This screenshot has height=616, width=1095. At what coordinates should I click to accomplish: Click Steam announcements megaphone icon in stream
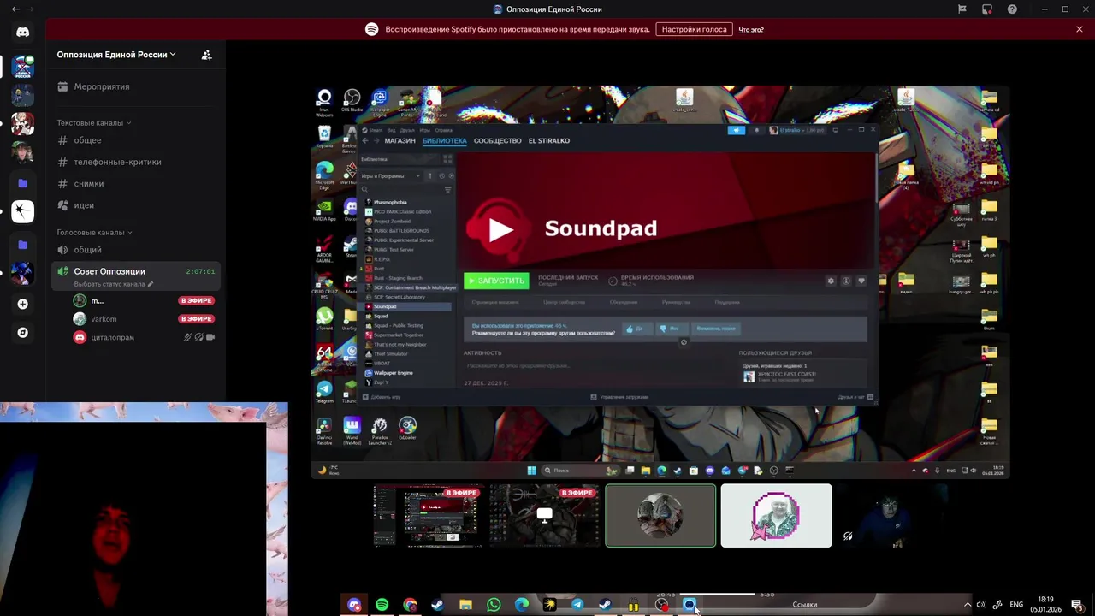(x=736, y=130)
